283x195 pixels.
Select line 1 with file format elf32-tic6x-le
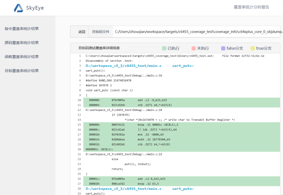[175, 56]
